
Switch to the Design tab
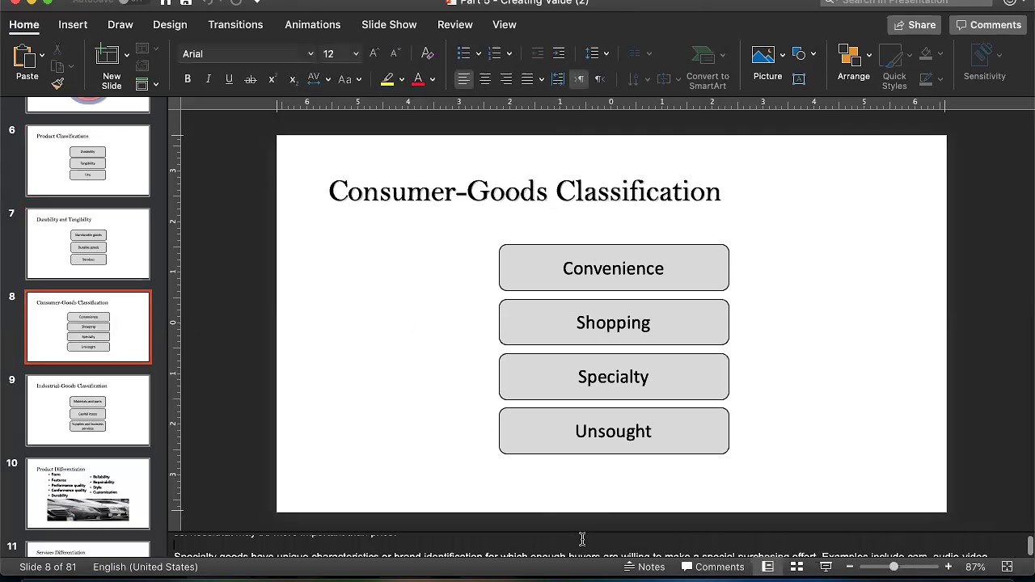[170, 24]
